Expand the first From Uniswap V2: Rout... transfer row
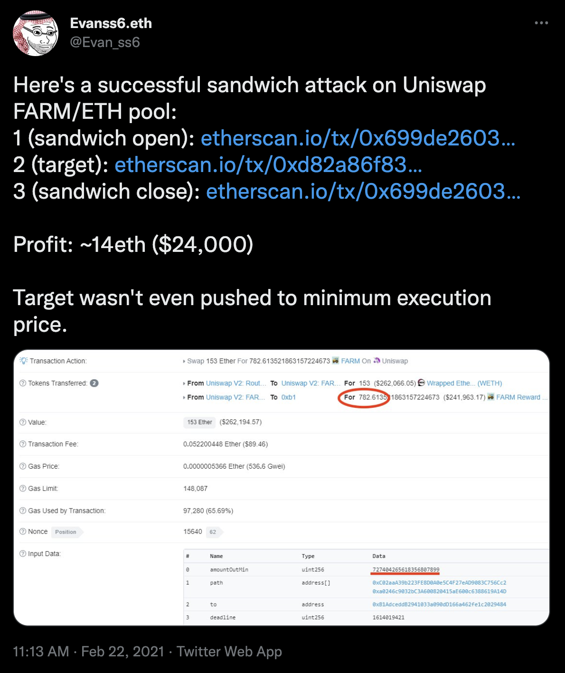Viewport: 565px width, 673px height. coord(184,384)
